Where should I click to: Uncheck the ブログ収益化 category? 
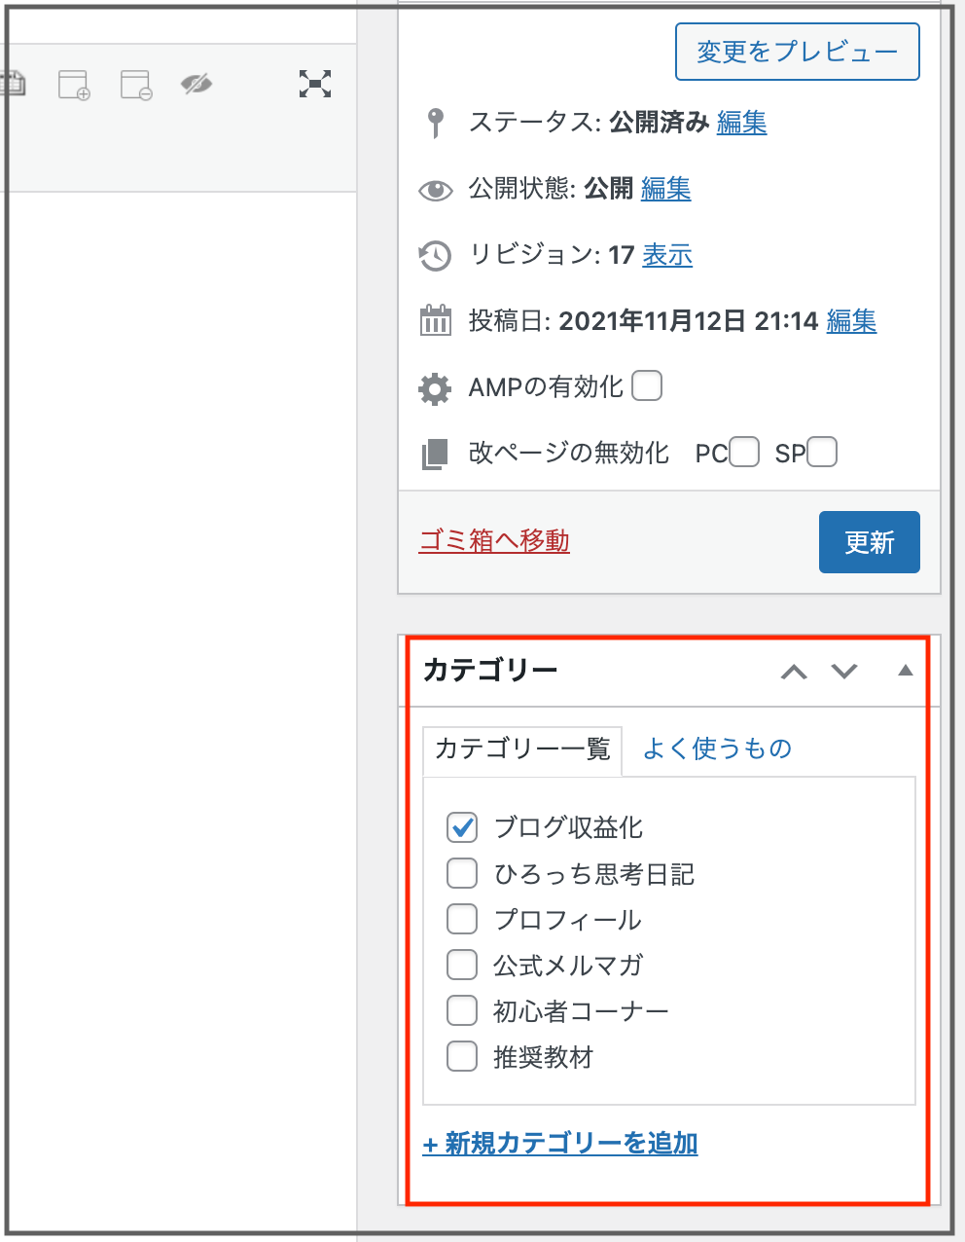462,827
